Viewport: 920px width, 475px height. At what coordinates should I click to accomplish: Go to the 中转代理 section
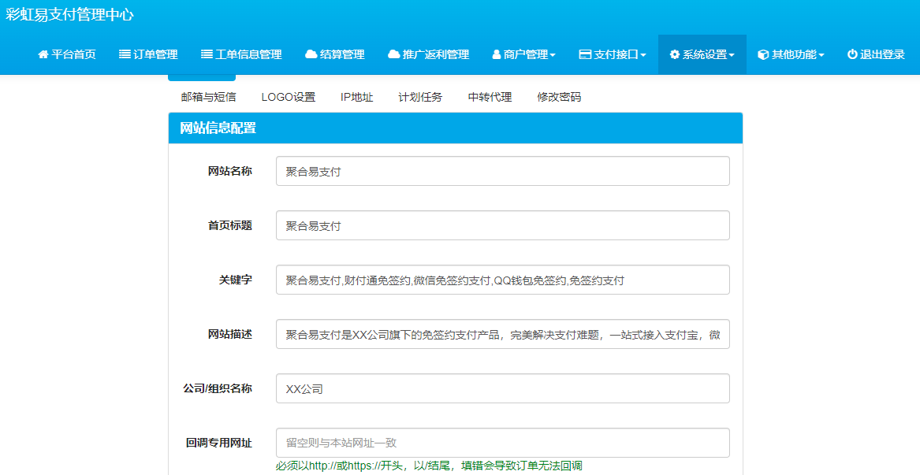(490, 97)
